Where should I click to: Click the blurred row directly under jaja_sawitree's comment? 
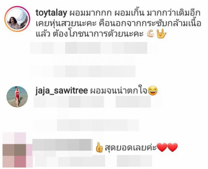pos(92,102)
